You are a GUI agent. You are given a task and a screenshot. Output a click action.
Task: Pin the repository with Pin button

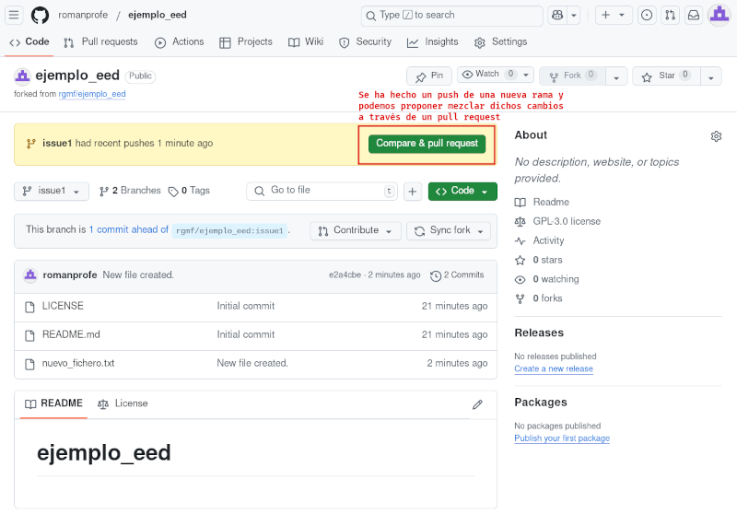[429, 76]
